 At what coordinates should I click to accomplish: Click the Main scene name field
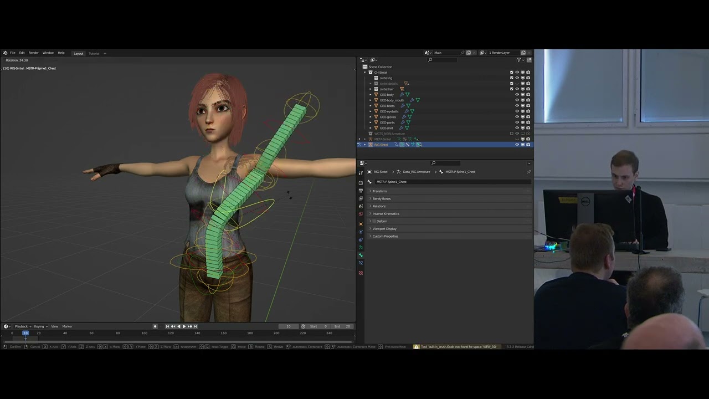pos(446,53)
